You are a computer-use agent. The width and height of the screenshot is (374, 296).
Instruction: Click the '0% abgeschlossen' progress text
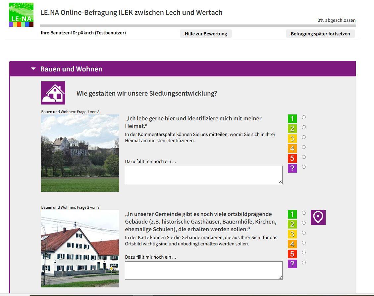(x=336, y=20)
